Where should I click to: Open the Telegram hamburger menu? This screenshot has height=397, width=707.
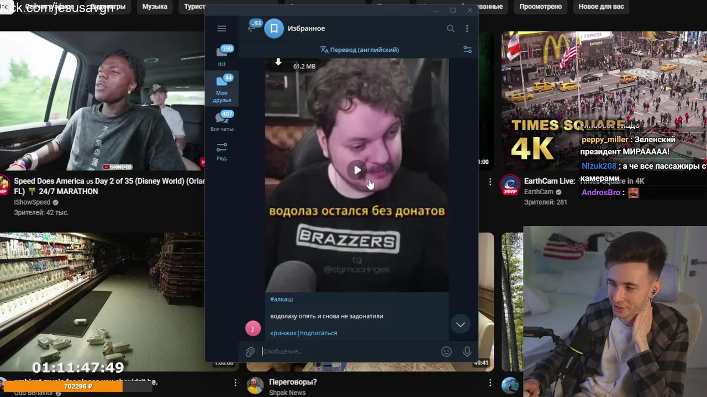pyautogui.click(x=221, y=29)
